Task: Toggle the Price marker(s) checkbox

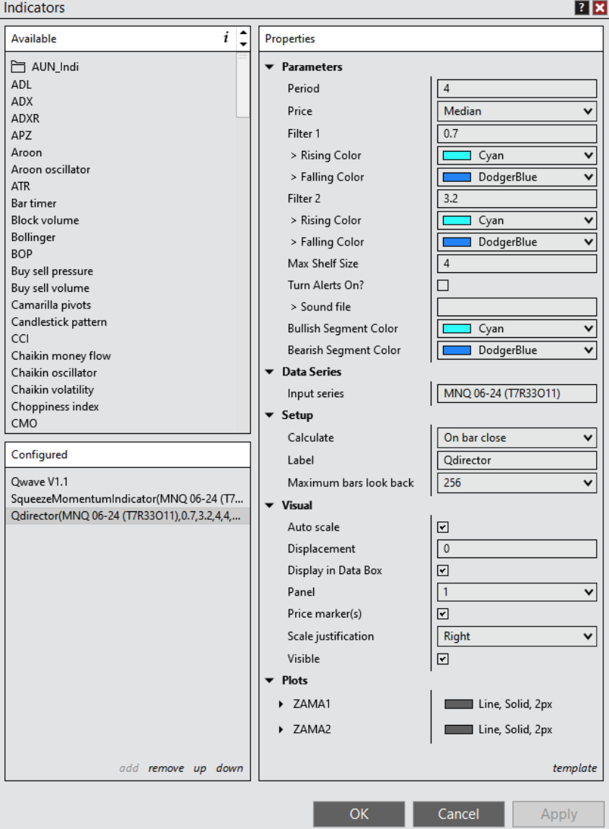Action: [443, 614]
